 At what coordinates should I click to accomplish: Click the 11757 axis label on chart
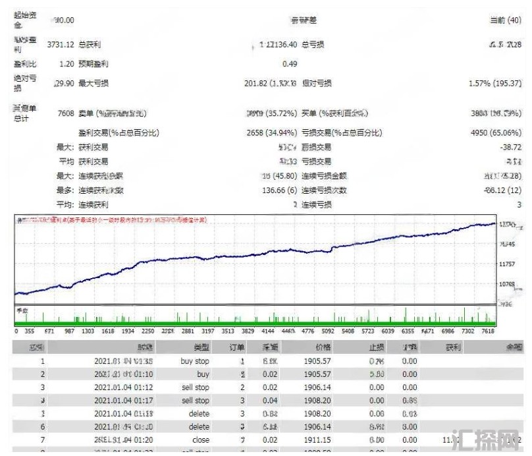pyautogui.click(x=507, y=264)
